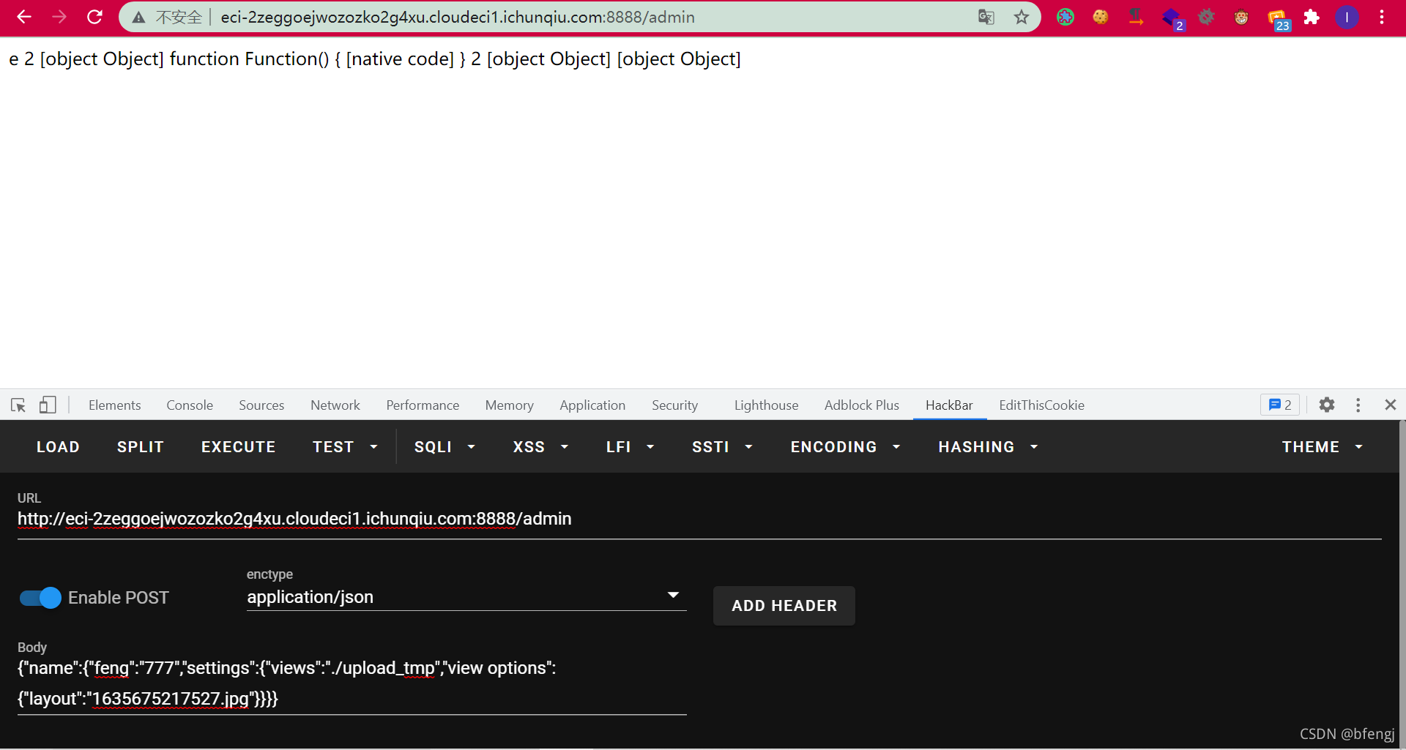
Task: Bookmark this page with the star icon
Action: (1022, 17)
